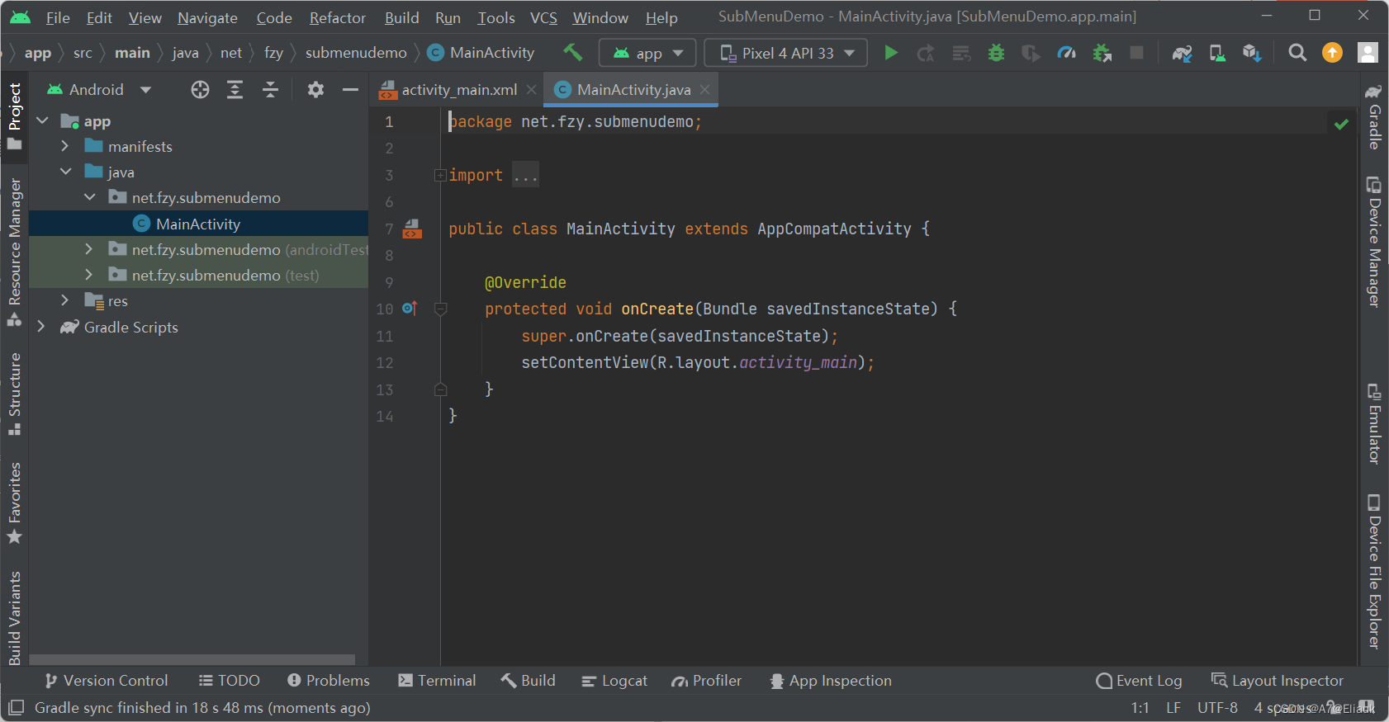
Task: Open the Android project view dropdown
Action: tap(99, 90)
